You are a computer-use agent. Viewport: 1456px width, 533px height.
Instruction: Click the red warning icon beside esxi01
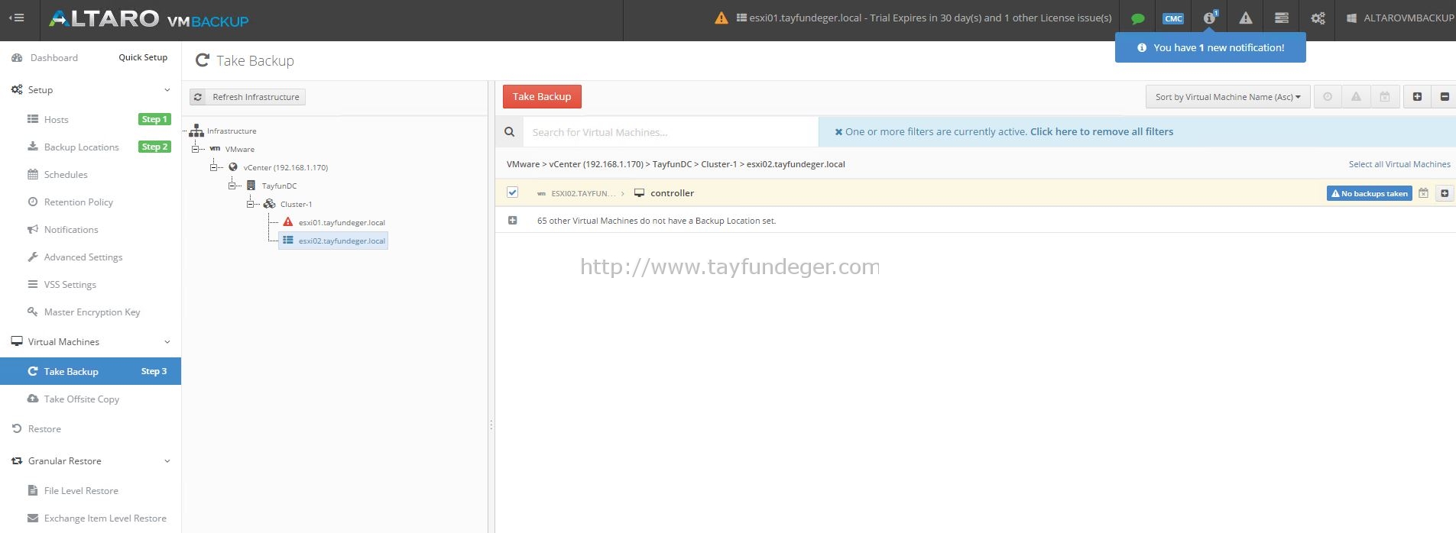(288, 222)
